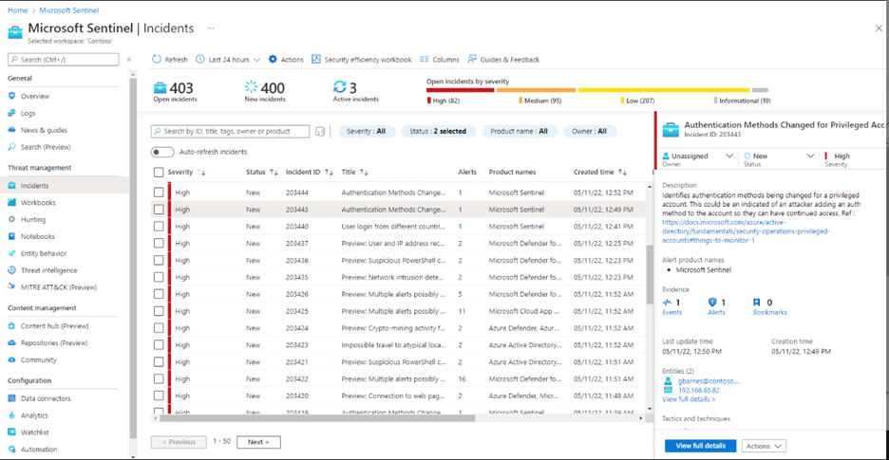Viewport: 889px width, 460px height.
Task: Open Notebooks in sidebar
Action: pyautogui.click(x=37, y=237)
